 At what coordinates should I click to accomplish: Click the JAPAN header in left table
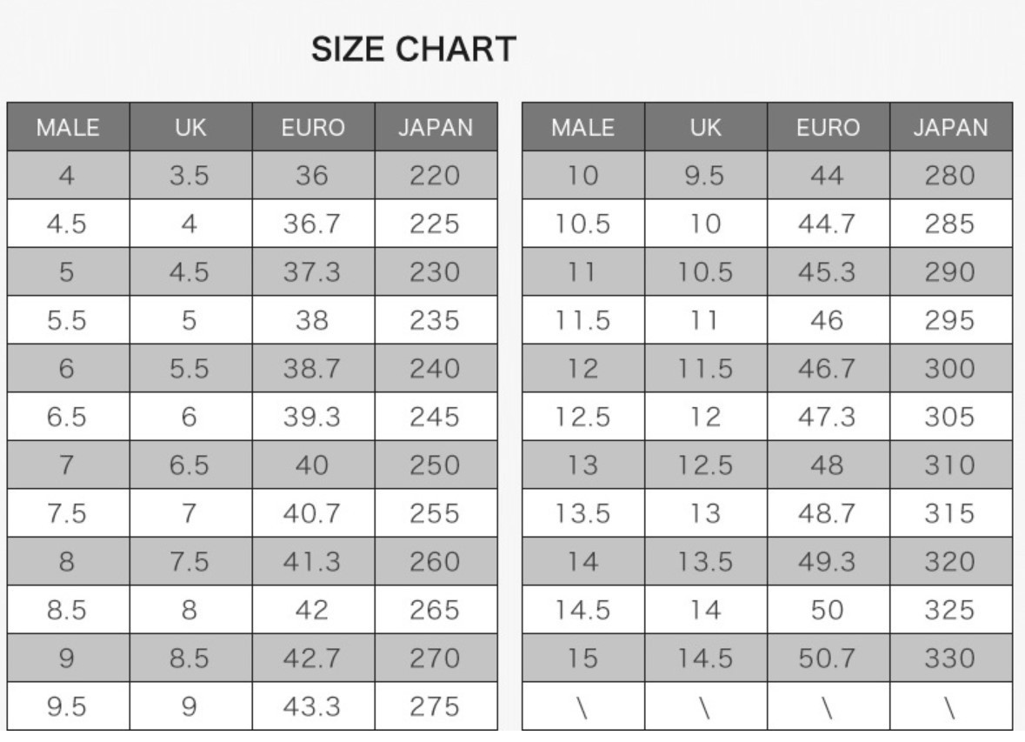[x=435, y=128]
